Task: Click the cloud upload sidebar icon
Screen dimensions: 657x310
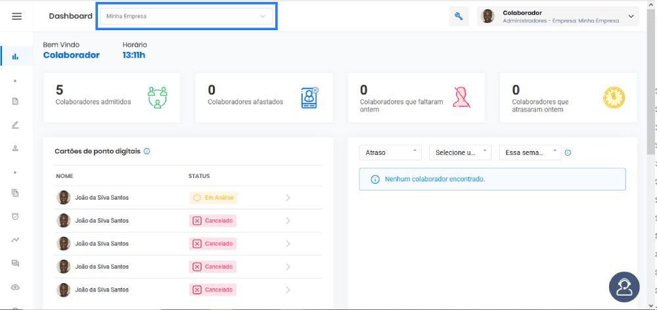Action: (16, 287)
